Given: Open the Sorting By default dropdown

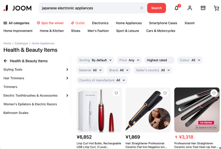Looking at the screenshot, I should coord(95,60).
